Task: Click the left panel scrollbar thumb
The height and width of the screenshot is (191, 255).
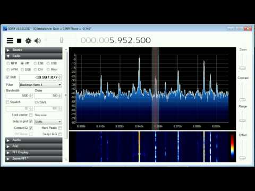Action: (66, 95)
